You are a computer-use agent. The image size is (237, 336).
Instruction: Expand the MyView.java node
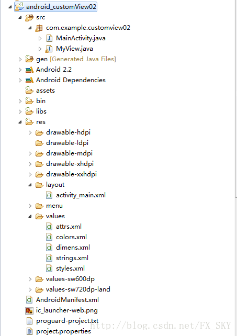[x=40, y=49]
